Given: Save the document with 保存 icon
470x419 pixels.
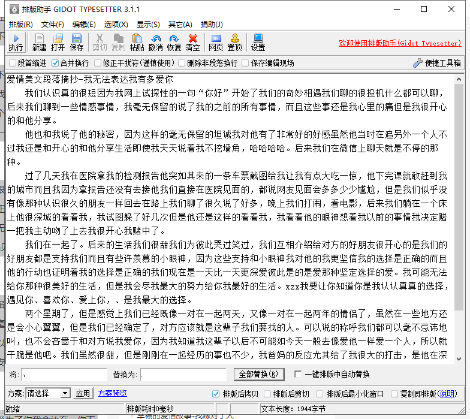Looking at the screenshot, I should pyautogui.click(x=76, y=43).
